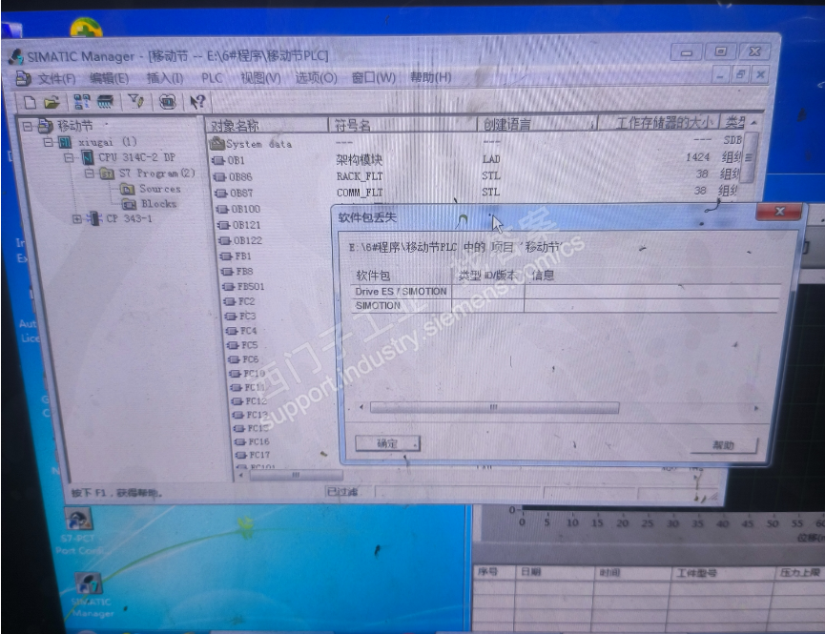Open the 视图(V) menu
The height and width of the screenshot is (634, 825).
pyautogui.click(x=260, y=78)
